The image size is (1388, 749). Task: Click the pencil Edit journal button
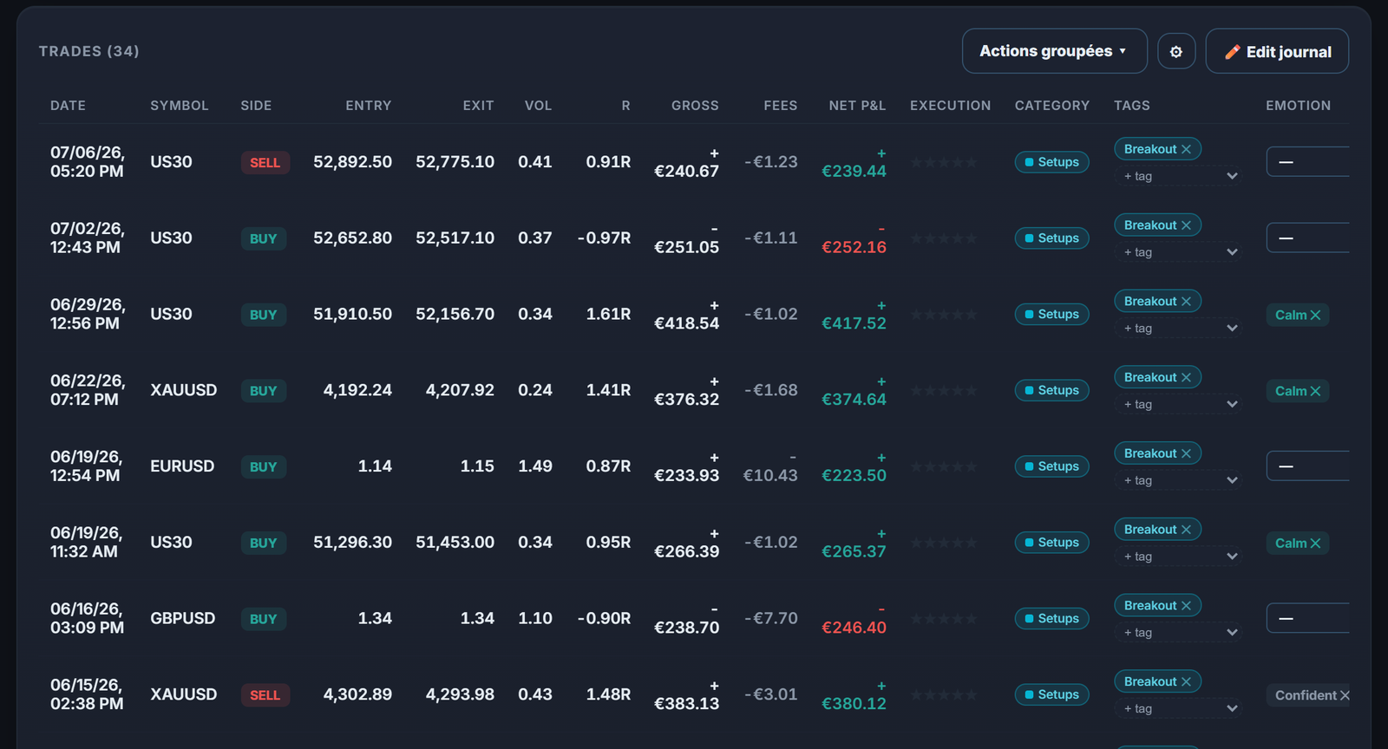coord(1277,51)
